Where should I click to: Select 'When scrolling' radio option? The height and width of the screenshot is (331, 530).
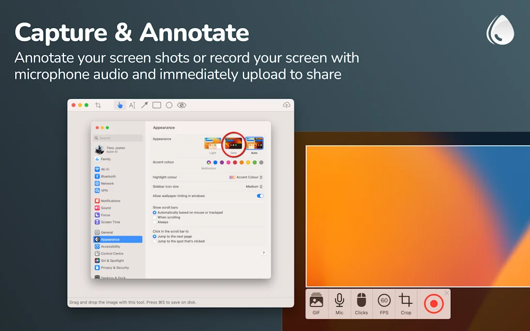pos(154,217)
